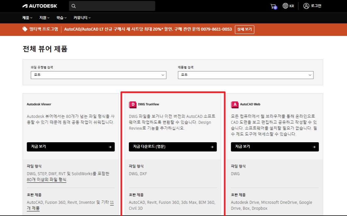Click the 멀티팩 프로그램 label
The height and width of the screenshot is (216, 347).
pyautogui.click(x=43, y=29)
